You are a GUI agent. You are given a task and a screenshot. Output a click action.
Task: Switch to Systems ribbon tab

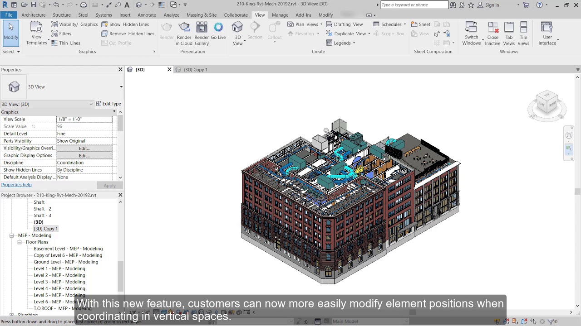coord(103,15)
